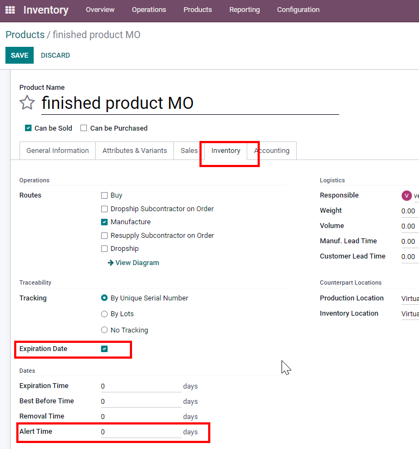Check the Buy route
Image resolution: width=419 pixels, height=449 pixels.
pyautogui.click(x=104, y=195)
